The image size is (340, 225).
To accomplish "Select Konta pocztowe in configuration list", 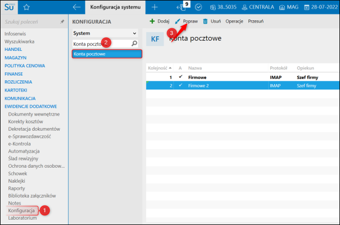I will (107, 54).
